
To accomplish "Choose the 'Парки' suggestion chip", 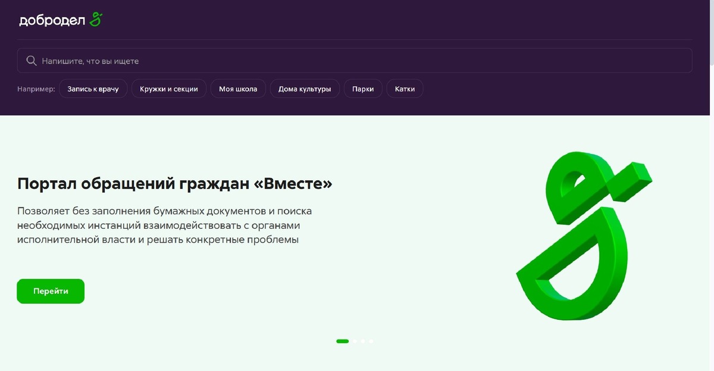I will [363, 89].
